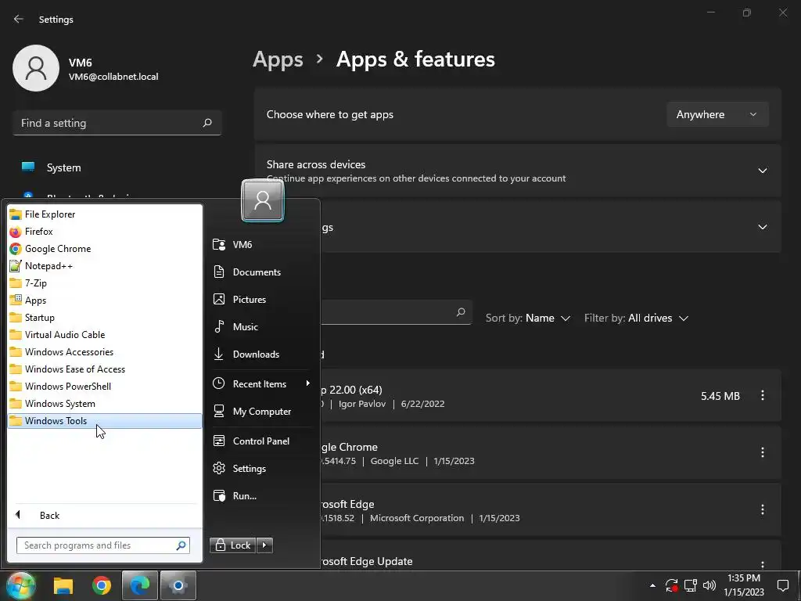Open more options for 7-Zip 22.00 entry
Image resolution: width=801 pixels, height=601 pixels.
762,395
